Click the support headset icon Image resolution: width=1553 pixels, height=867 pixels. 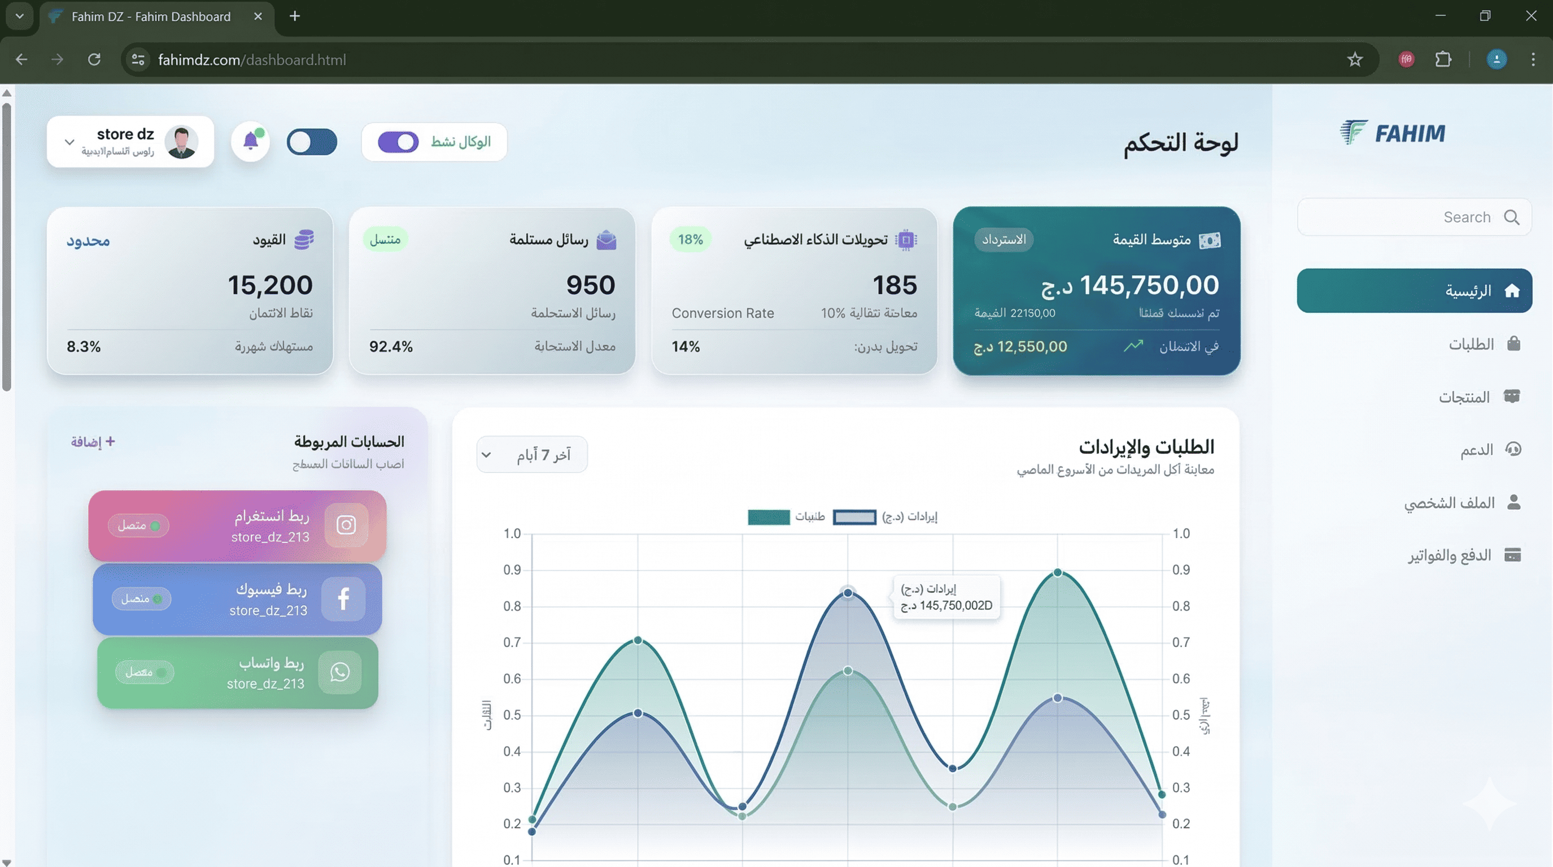pos(1513,449)
